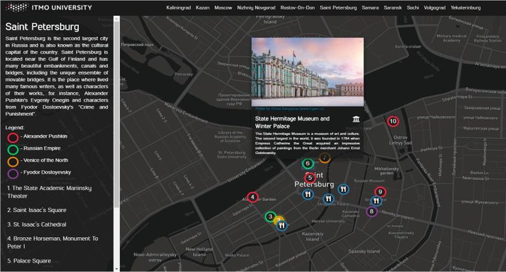The width and height of the screenshot is (506, 272).
Task: Switch to Rostov-On-Don city
Action: coord(297,7)
